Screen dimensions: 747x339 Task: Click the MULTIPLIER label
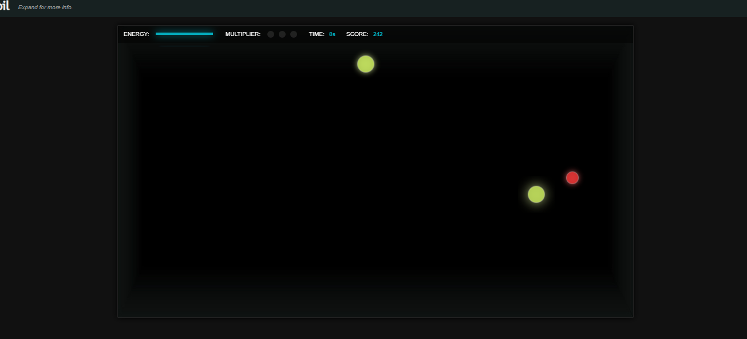click(x=243, y=34)
